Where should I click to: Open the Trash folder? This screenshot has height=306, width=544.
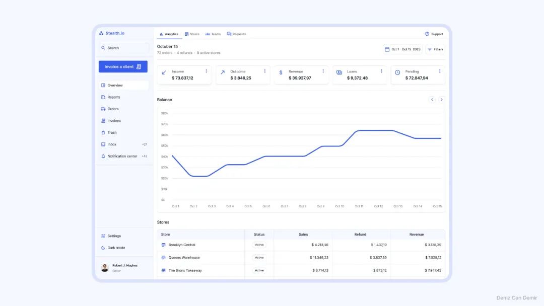[112, 133]
